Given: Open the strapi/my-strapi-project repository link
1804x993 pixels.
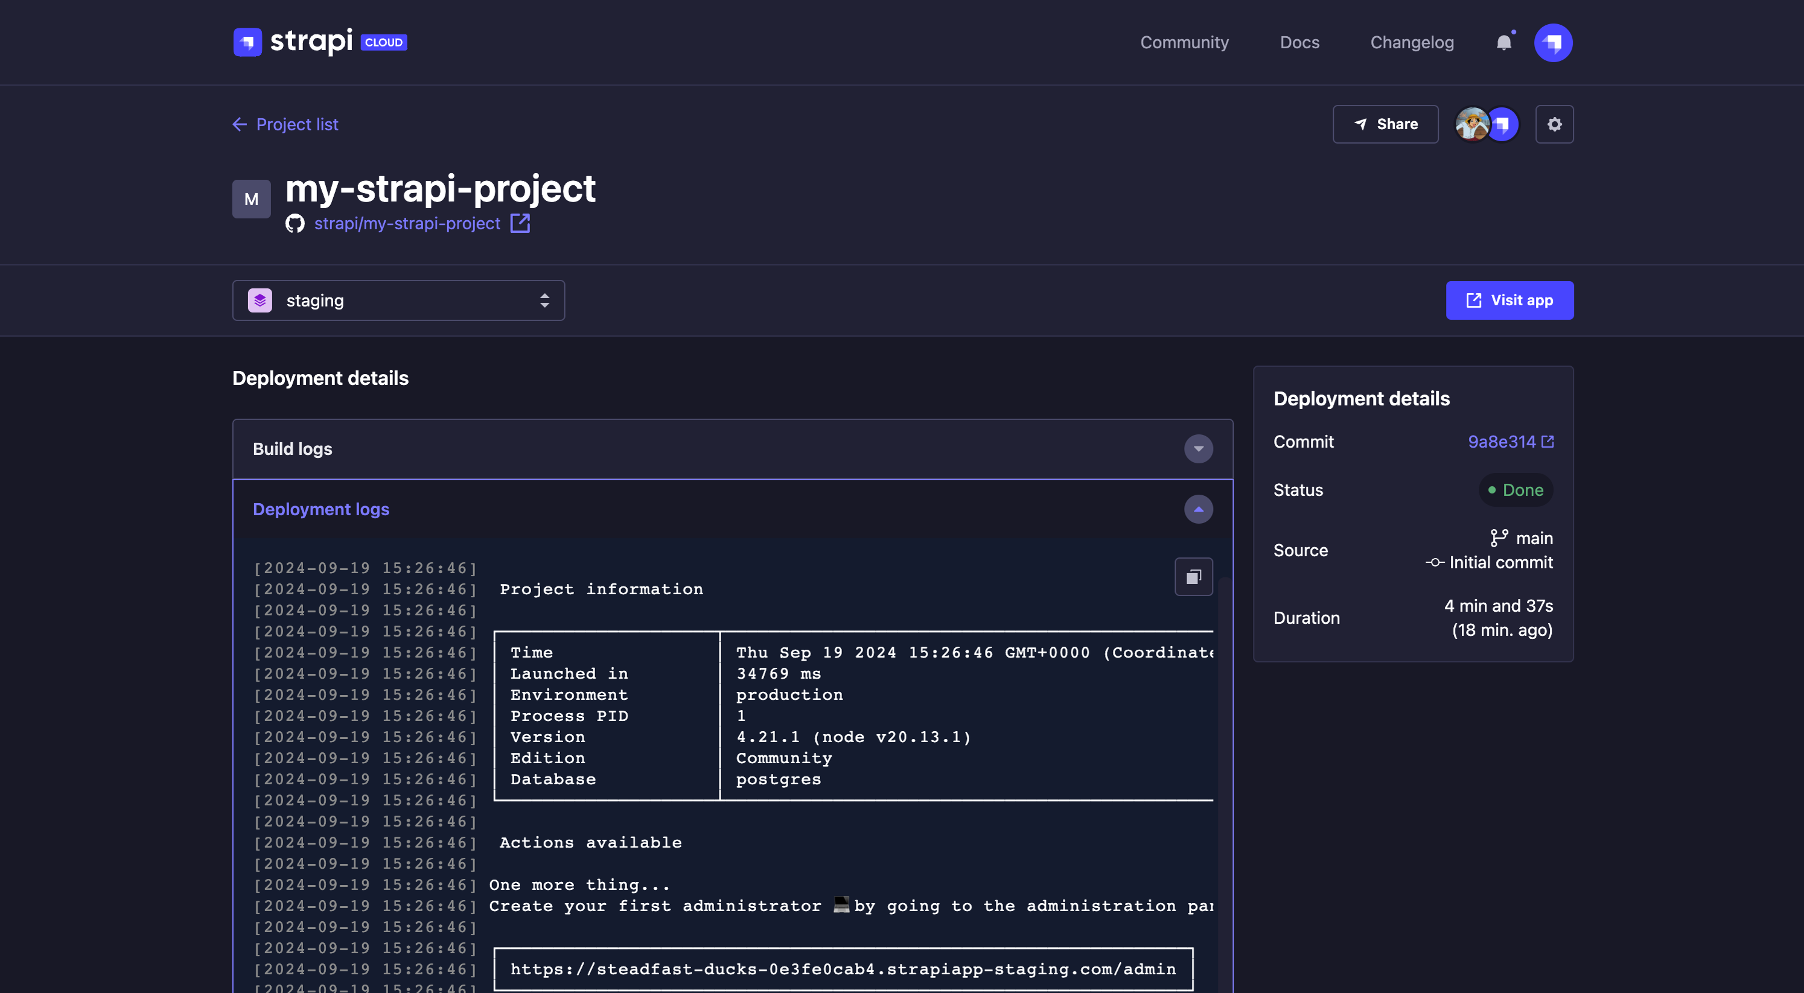Looking at the screenshot, I should point(407,223).
